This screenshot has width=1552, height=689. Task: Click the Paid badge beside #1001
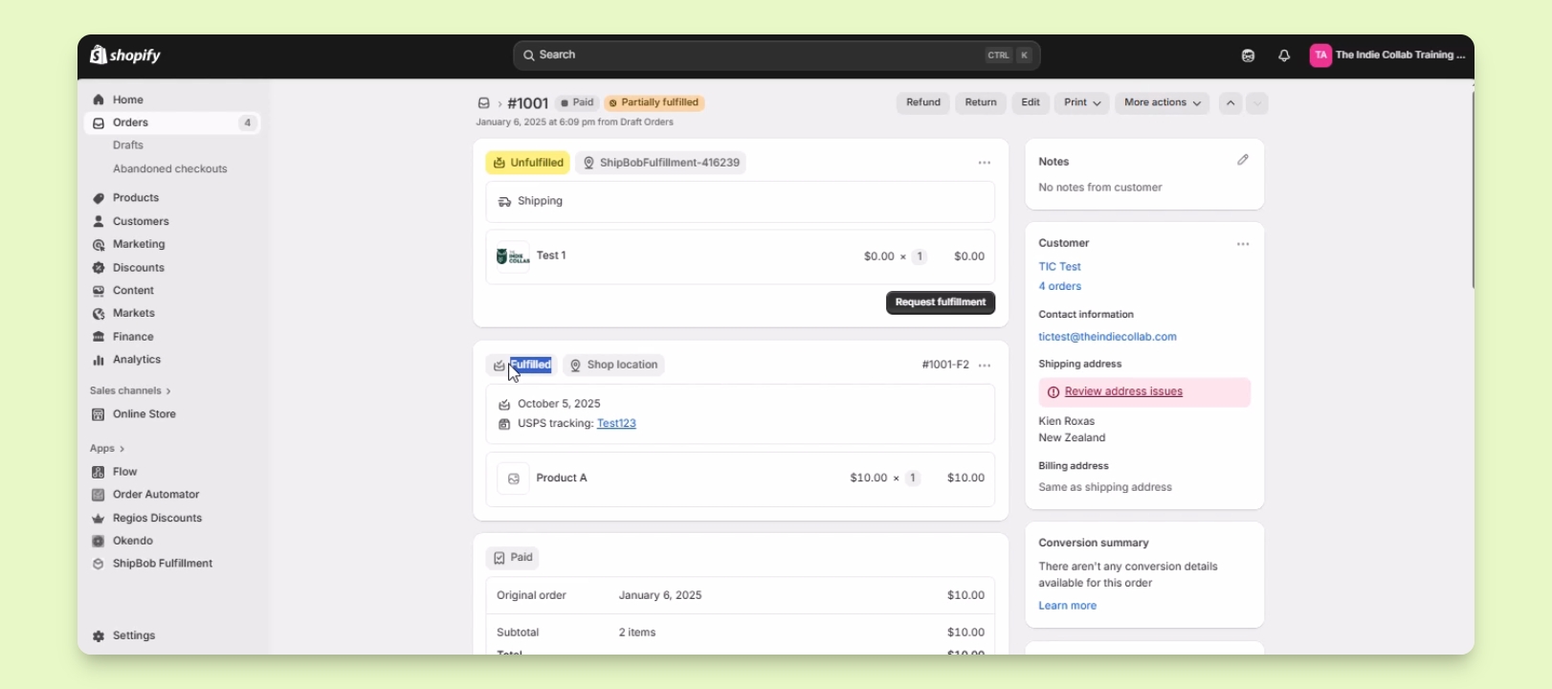[577, 103]
